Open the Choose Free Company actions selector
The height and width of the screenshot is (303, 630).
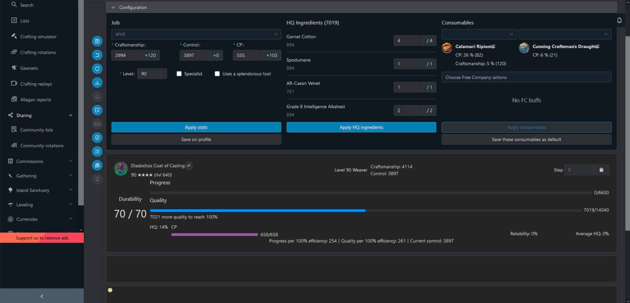pyautogui.click(x=526, y=77)
